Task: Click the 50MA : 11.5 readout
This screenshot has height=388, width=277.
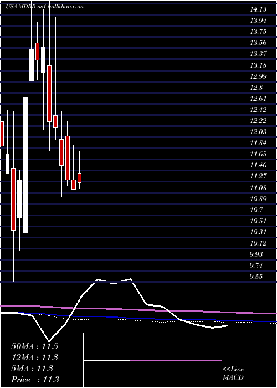Action: pyautogui.click(x=34, y=346)
